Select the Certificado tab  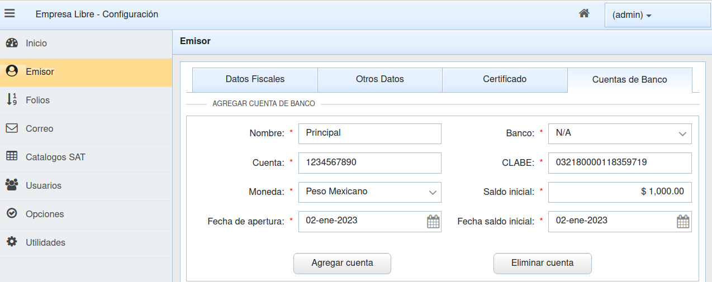click(505, 79)
